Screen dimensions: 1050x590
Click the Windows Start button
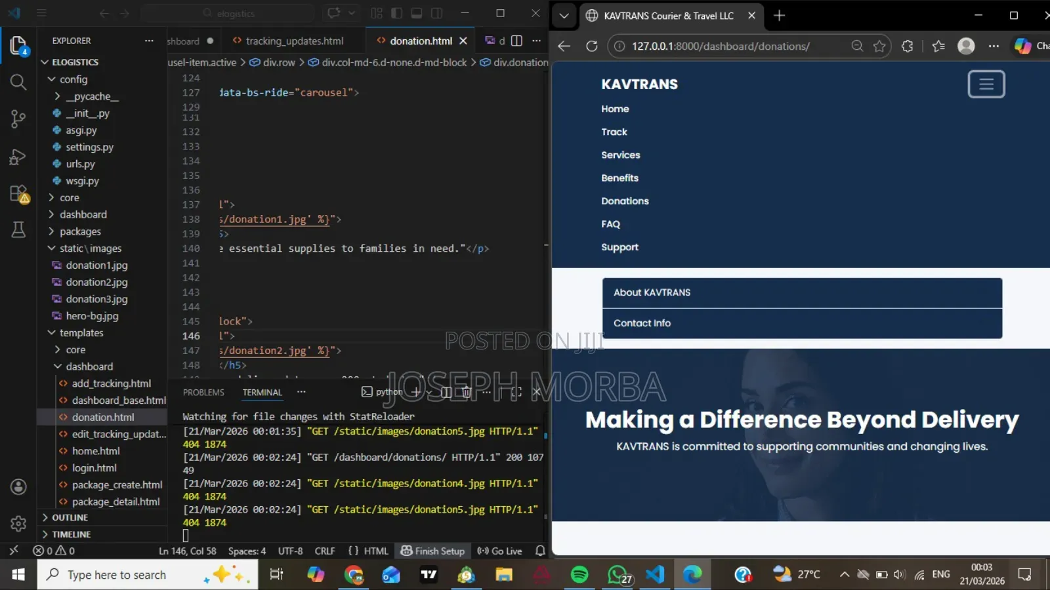pyautogui.click(x=18, y=575)
